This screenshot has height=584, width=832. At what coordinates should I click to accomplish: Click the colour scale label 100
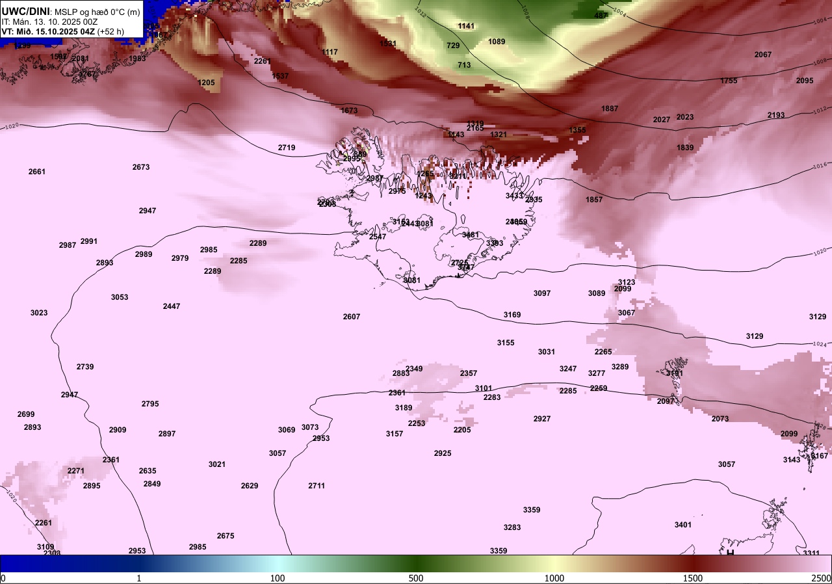point(278,578)
